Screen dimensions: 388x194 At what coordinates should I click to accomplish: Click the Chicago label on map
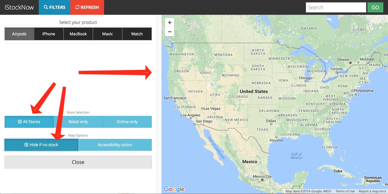tap(306, 78)
